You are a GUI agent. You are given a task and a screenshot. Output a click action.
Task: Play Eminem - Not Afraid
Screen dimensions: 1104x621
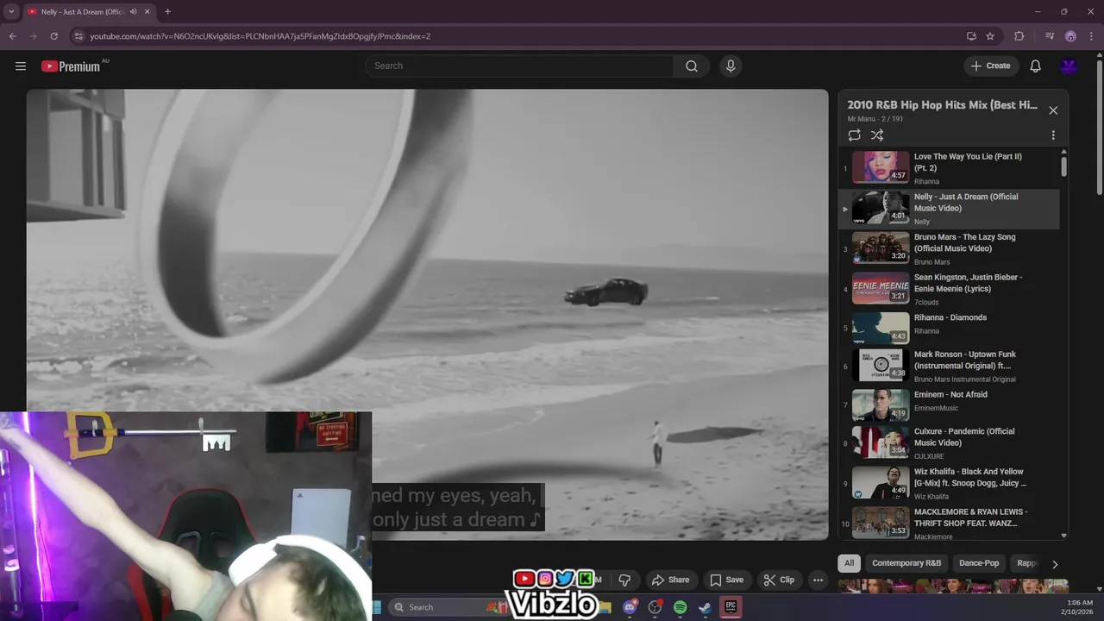tap(949, 405)
